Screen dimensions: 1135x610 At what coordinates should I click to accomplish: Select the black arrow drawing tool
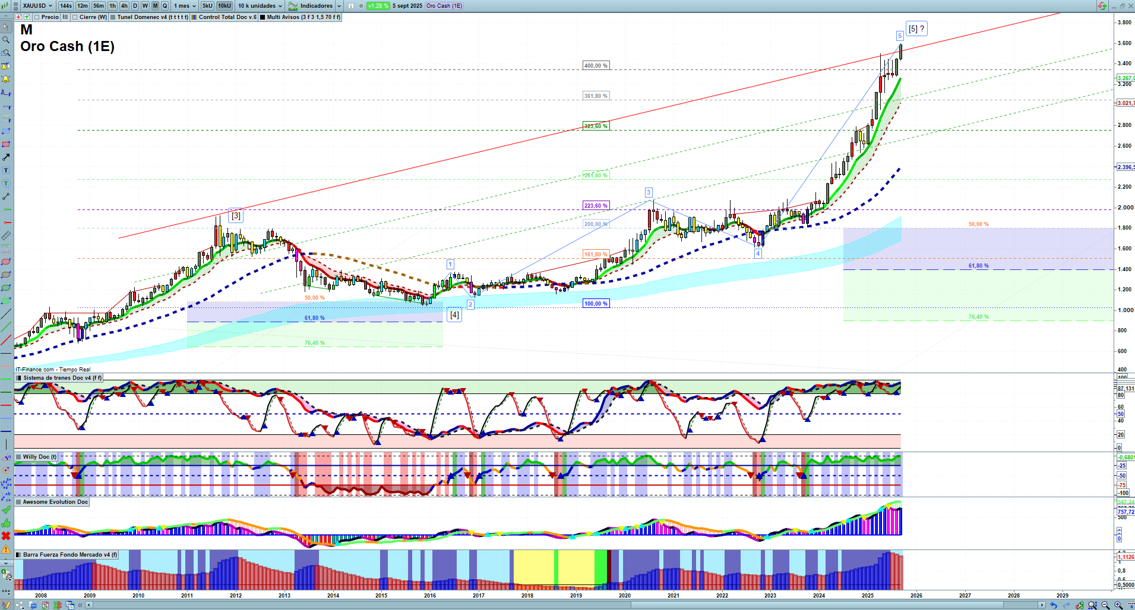(6, 157)
